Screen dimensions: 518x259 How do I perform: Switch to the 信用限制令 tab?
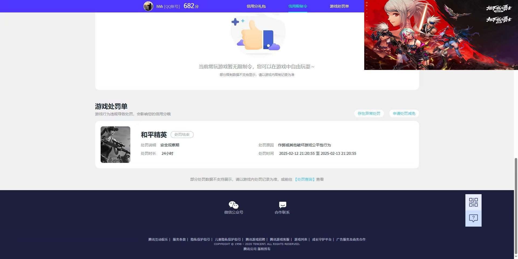tap(298, 6)
